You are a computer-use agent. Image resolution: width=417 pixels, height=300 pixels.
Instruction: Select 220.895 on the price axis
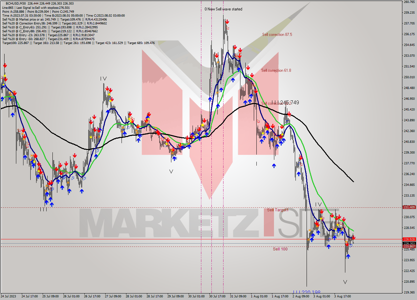coord(409,282)
